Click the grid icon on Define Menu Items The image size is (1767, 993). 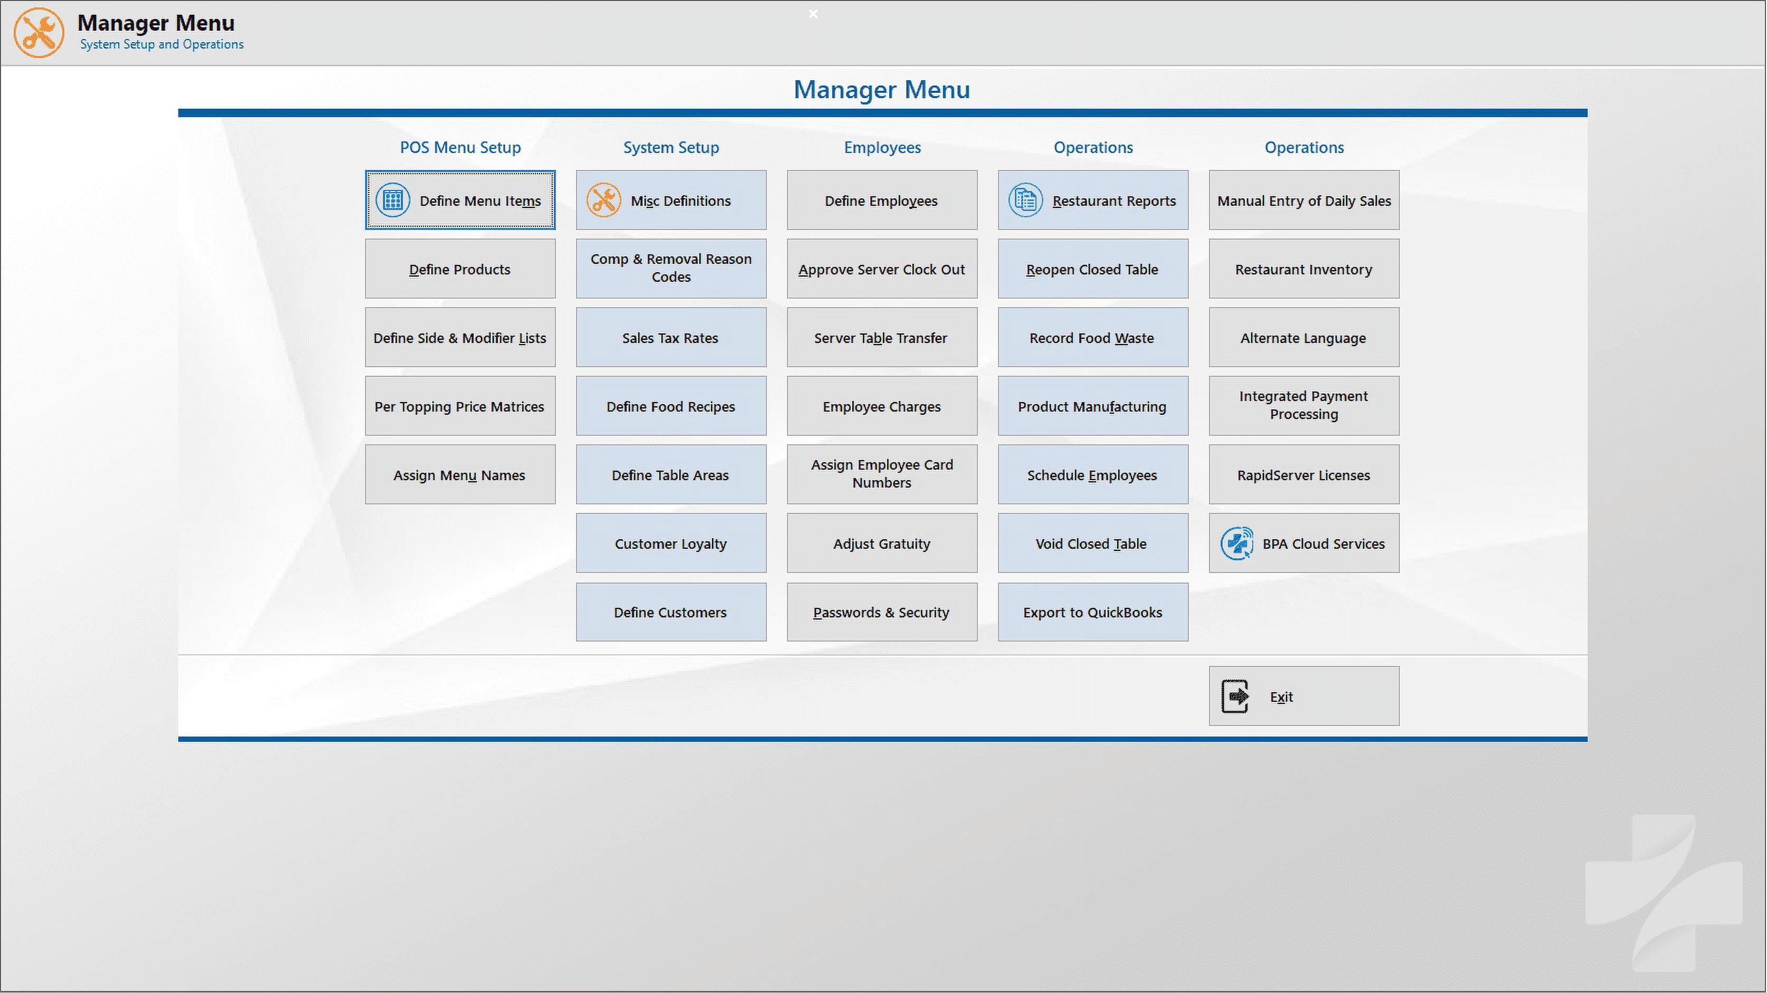coord(392,200)
